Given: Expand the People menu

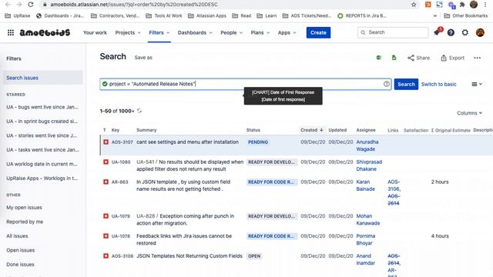Looking at the screenshot, I should coord(231,32).
